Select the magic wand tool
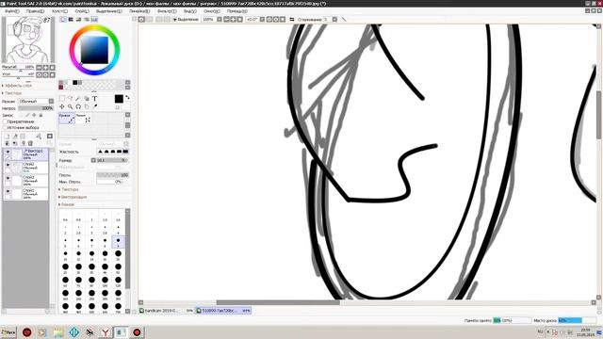 [x=78, y=98]
